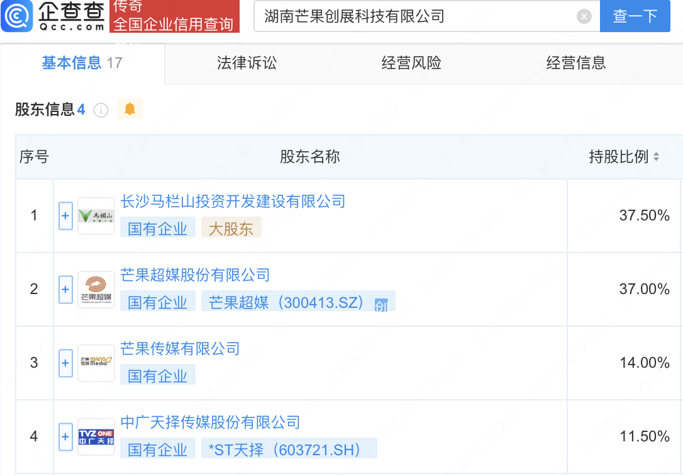Click the Qcc.com logo icon
The height and width of the screenshot is (476, 683).
(17, 16)
